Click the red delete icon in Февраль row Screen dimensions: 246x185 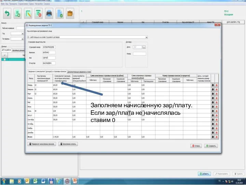[217, 89]
